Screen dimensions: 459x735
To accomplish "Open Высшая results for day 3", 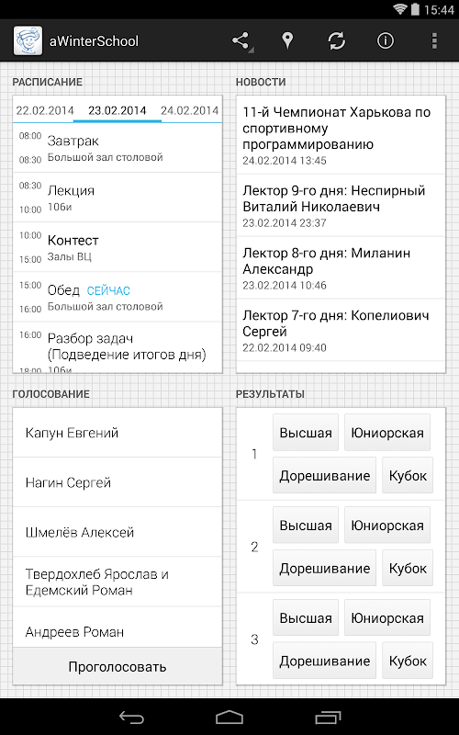I will 306,617.
